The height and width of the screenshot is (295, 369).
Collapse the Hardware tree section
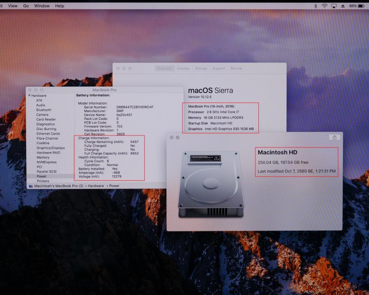[x=29, y=95]
